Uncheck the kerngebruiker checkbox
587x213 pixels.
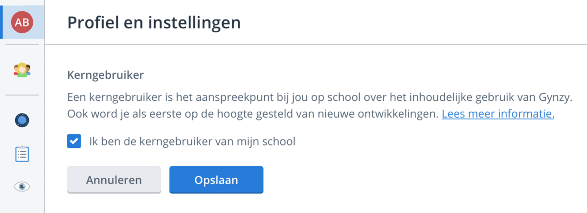click(74, 142)
